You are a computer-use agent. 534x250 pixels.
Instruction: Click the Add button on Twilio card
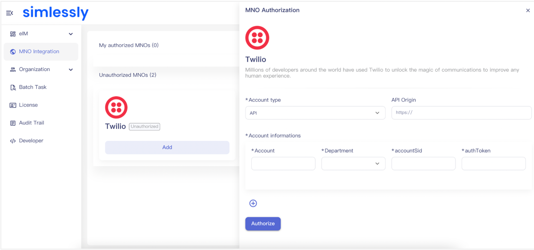click(x=167, y=147)
